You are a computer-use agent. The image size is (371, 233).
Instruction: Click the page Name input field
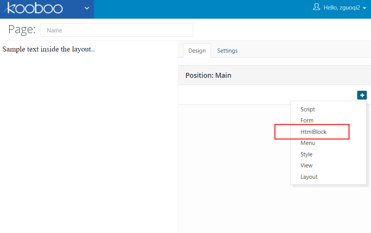(x=117, y=30)
